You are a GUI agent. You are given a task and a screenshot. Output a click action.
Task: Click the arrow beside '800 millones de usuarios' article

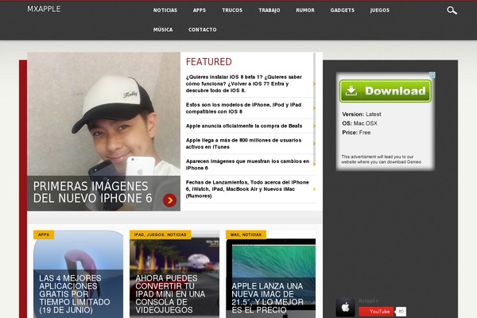click(314, 143)
